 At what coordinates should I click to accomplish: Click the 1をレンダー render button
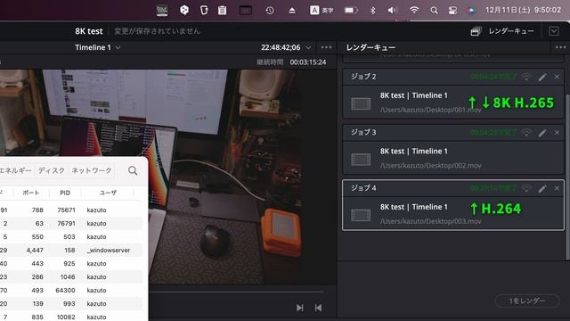[527, 301]
